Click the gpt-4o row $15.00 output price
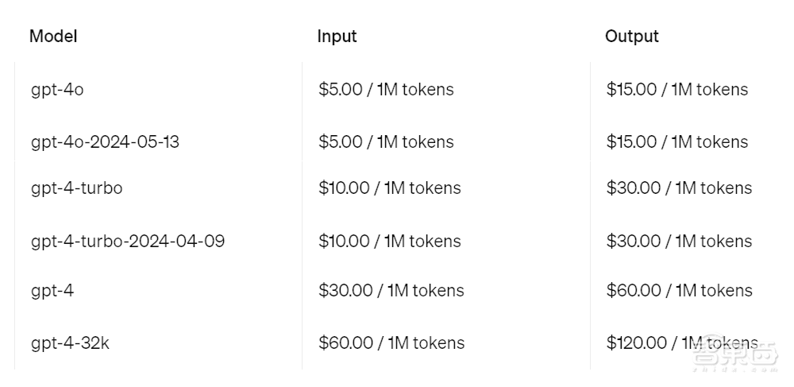 [x=676, y=90]
